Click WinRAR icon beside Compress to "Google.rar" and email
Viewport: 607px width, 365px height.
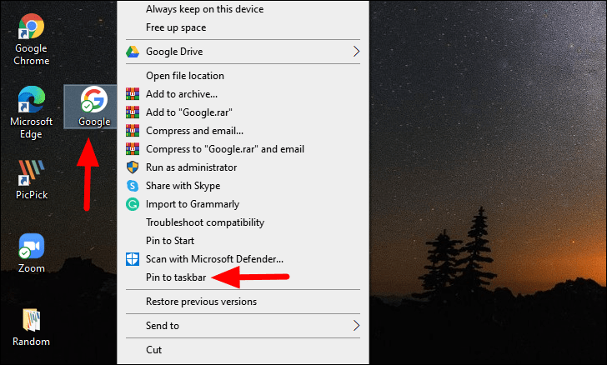[x=133, y=149]
